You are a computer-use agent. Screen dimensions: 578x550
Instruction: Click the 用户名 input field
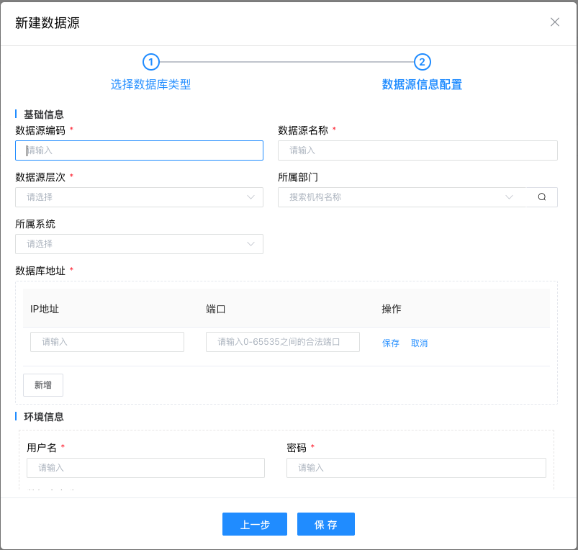[145, 468]
